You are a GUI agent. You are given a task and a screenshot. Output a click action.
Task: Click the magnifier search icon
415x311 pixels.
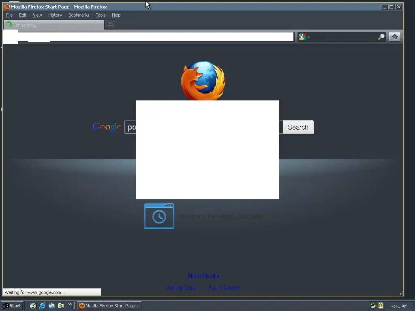[381, 37]
